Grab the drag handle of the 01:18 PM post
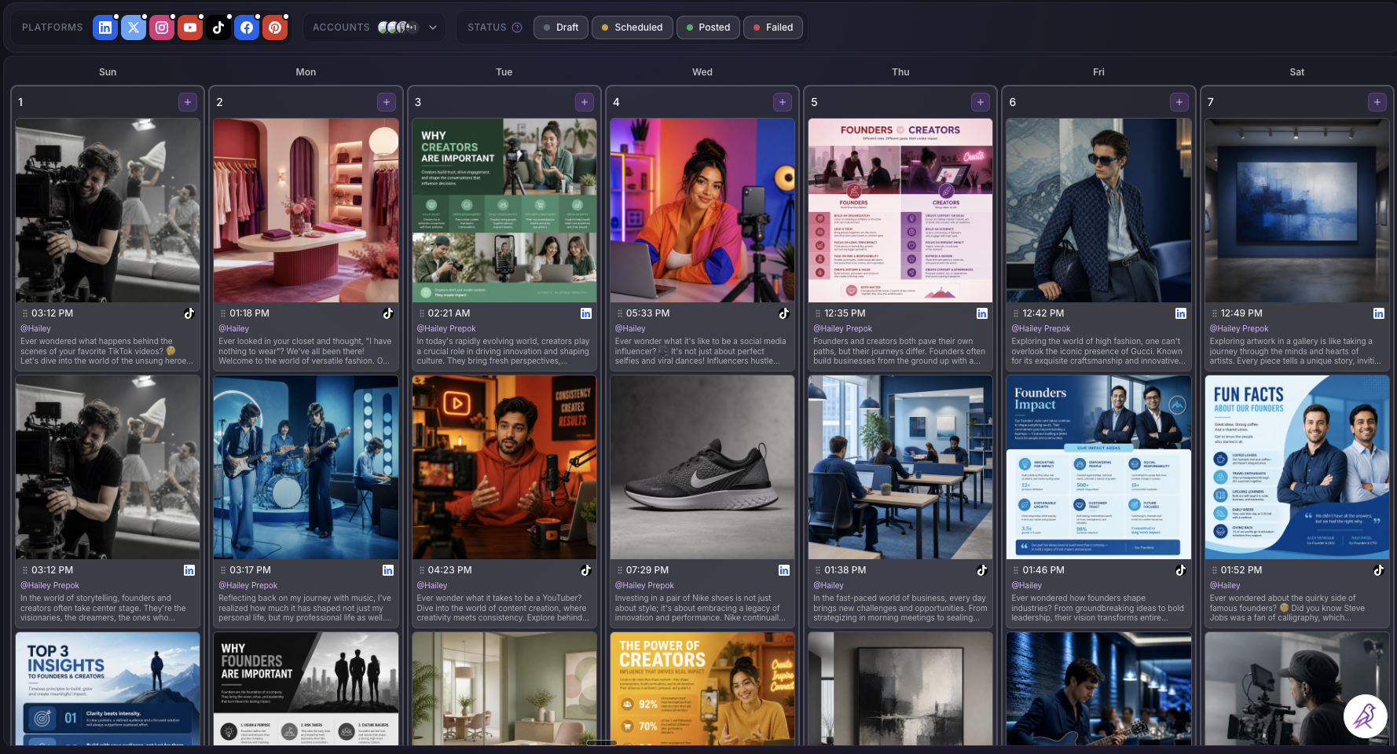 coord(223,313)
